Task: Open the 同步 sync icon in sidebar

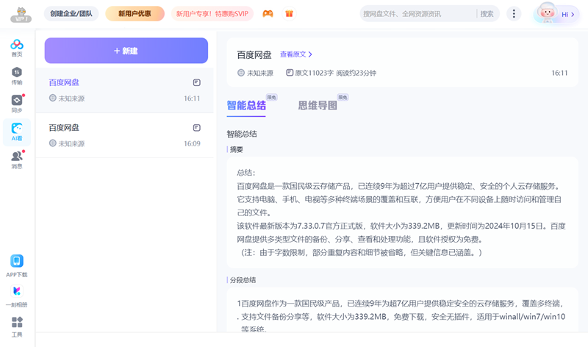Action: (x=16, y=104)
